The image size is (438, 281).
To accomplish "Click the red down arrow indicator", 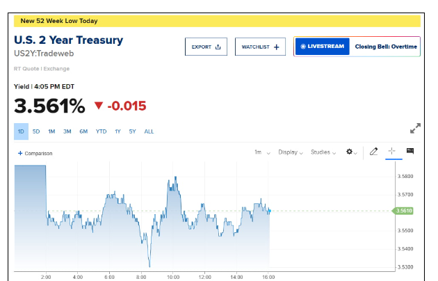I will (x=98, y=106).
